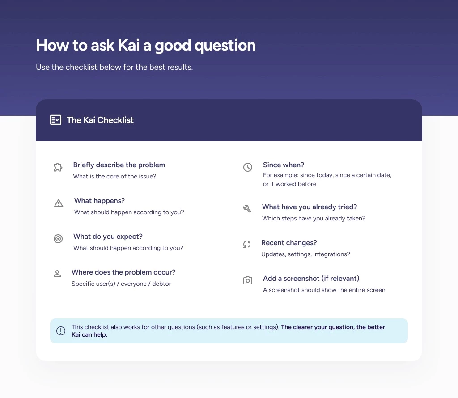Click the person user icon

(57, 274)
